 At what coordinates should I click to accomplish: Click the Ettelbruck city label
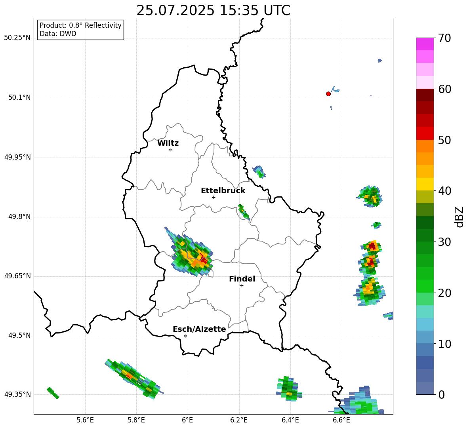223,191
